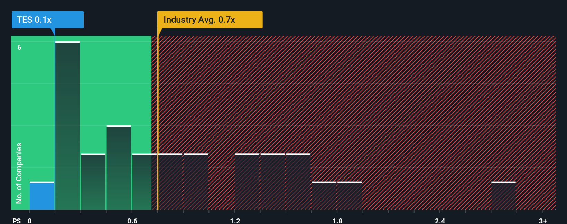This screenshot has width=567, height=224.
Task: Select the tallest bar with six companies
Action: pos(67,125)
